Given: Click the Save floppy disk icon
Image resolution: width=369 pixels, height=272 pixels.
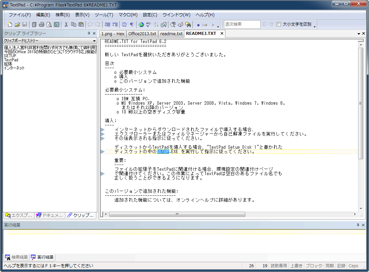Looking at the screenshot, I should (x=25, y=24).
